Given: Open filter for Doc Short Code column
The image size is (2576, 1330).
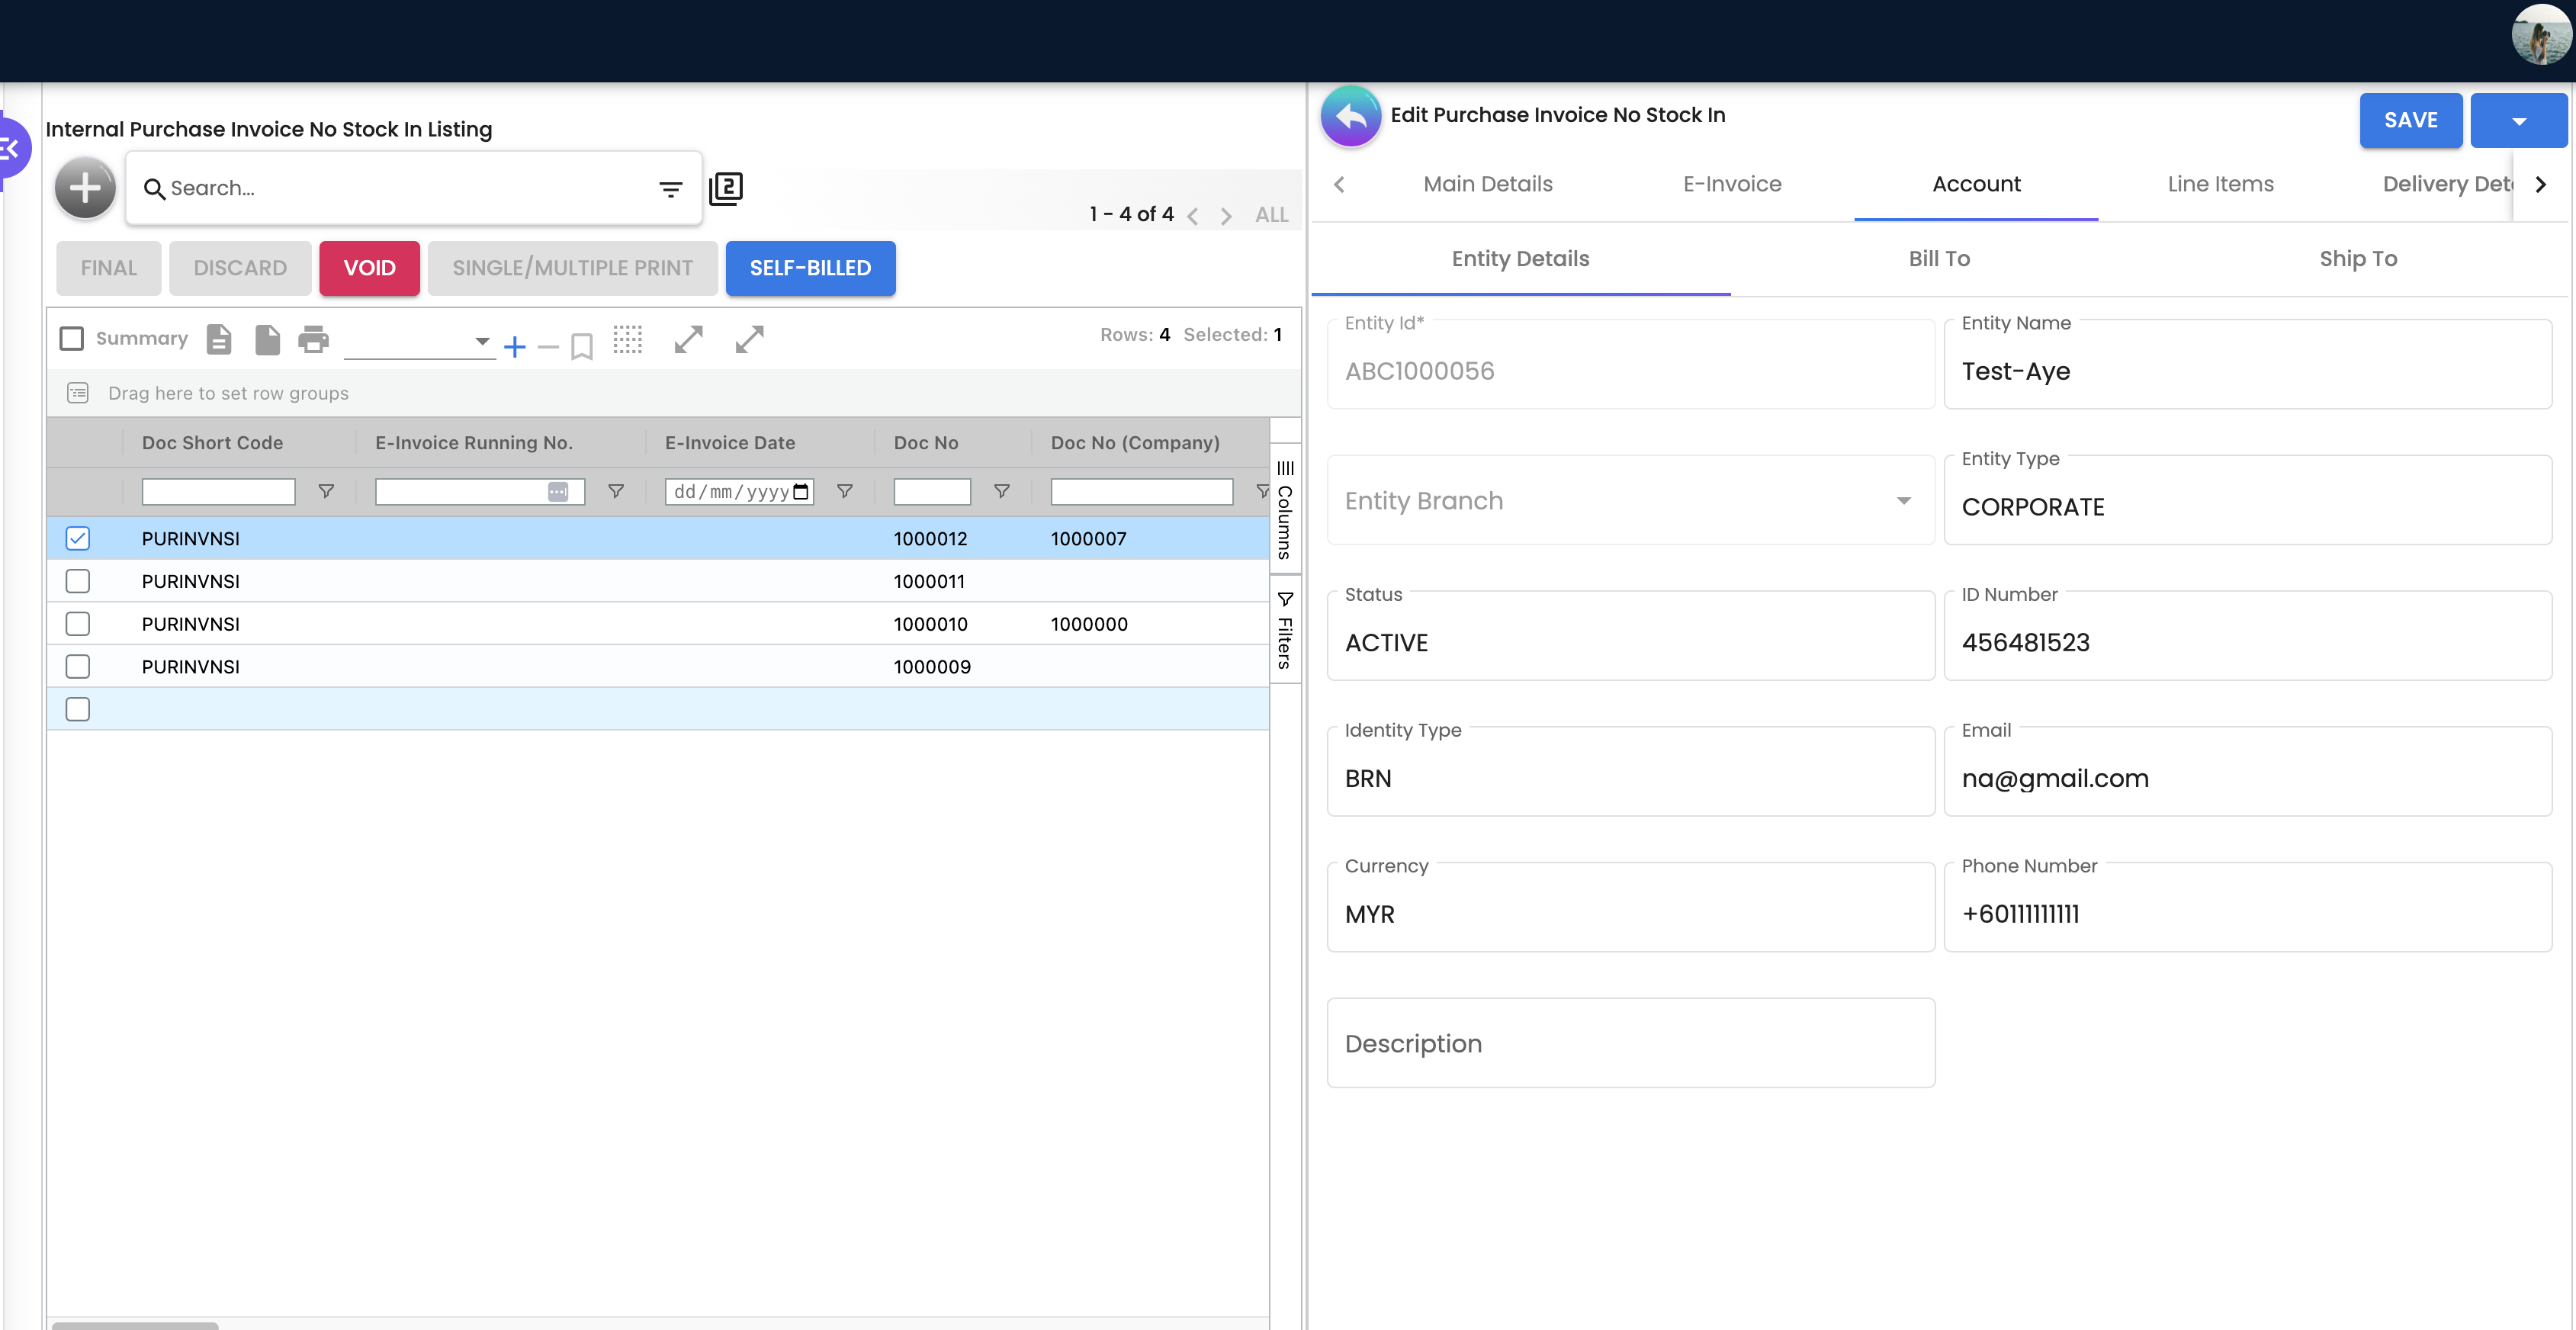Looking at the screenshot, I should [326, 491].
